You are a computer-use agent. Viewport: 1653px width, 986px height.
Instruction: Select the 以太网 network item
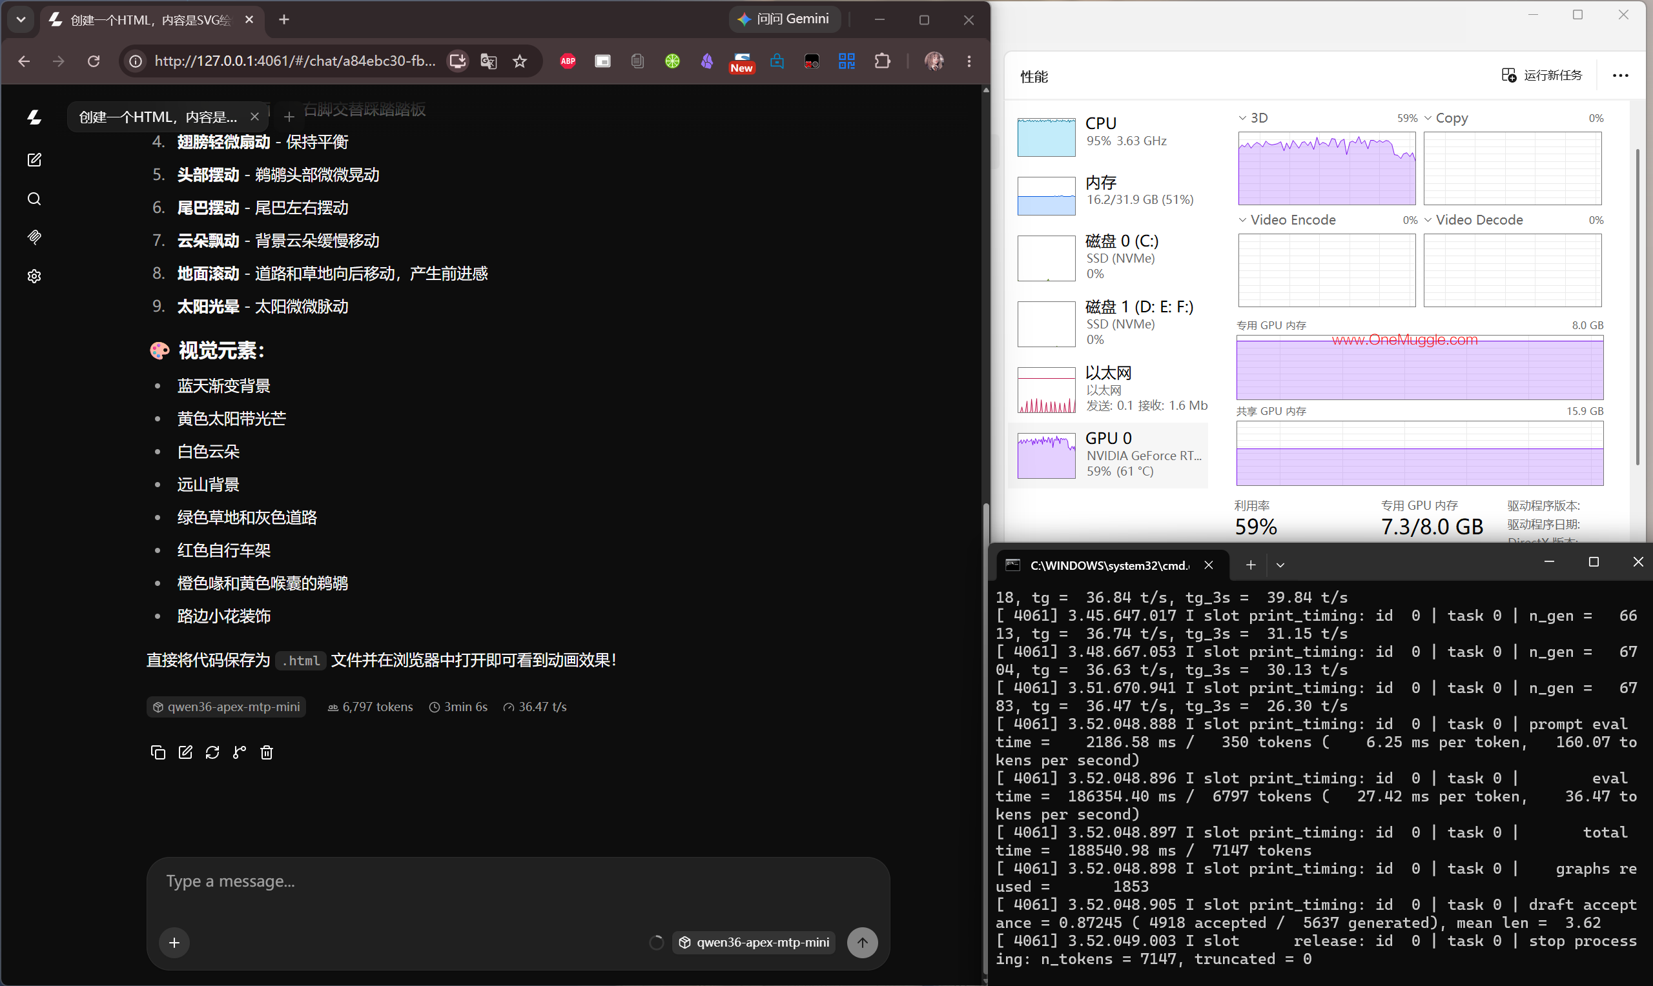pyautogui.click(x=1109, y=390)
